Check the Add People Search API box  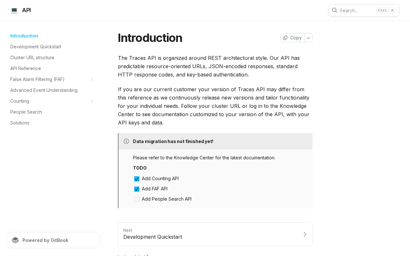tap(137, 199)
